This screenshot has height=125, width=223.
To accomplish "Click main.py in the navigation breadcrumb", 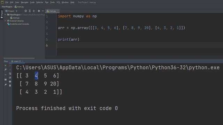I will 19,7.
